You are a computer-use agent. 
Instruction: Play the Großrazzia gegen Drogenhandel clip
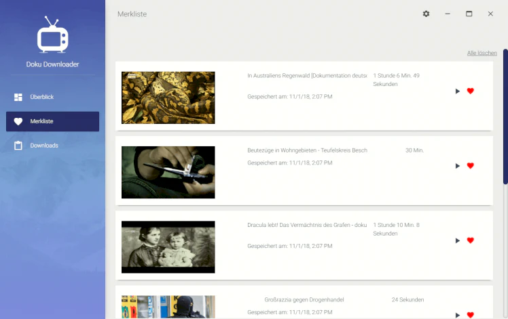pos(458,315)
